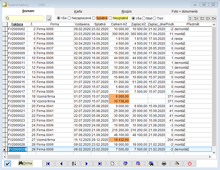Click the due date 29.12.2020
220x170 pixels.
(x=100, y=140)
